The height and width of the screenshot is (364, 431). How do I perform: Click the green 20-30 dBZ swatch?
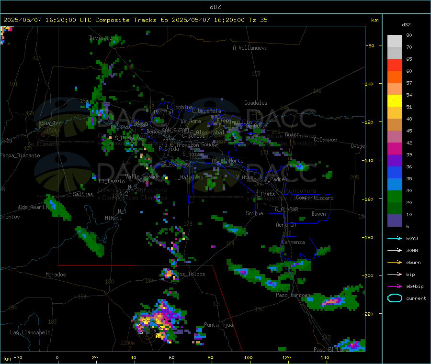pos(395,197)
